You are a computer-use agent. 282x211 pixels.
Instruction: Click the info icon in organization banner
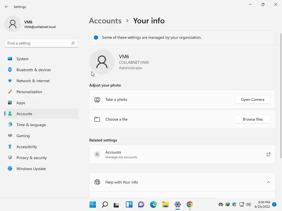96,37
